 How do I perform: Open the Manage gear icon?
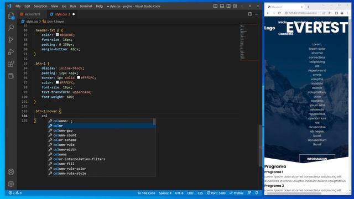tap(11, 184)
